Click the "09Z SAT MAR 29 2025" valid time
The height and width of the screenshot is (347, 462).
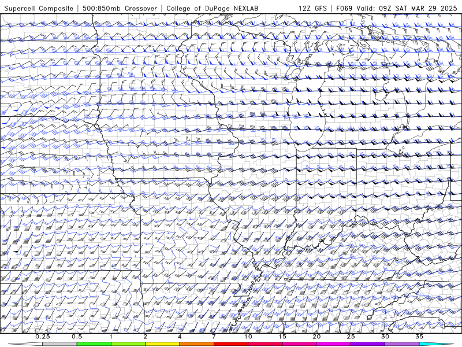pos(418,9)
